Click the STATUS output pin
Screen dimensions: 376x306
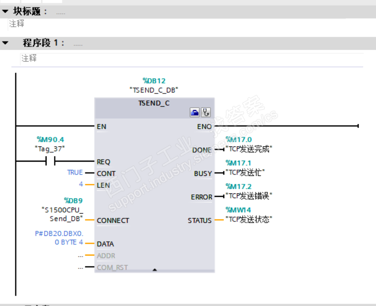tap(200, 220)
